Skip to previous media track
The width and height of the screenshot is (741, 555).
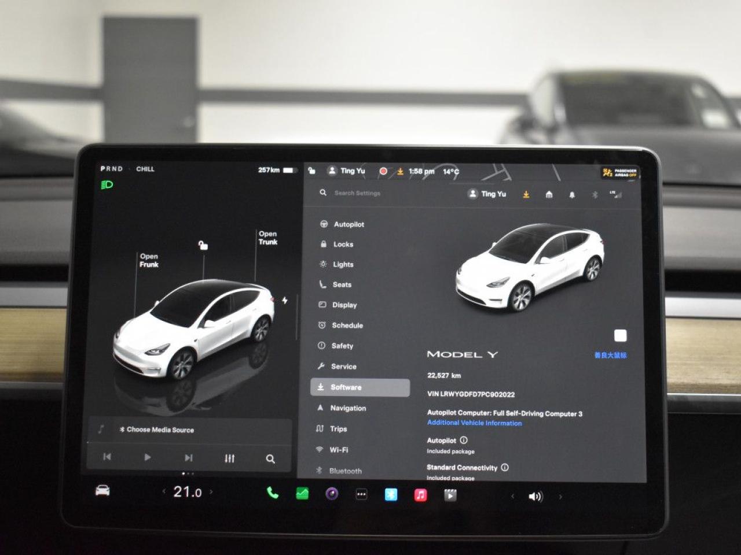[107, 457]
